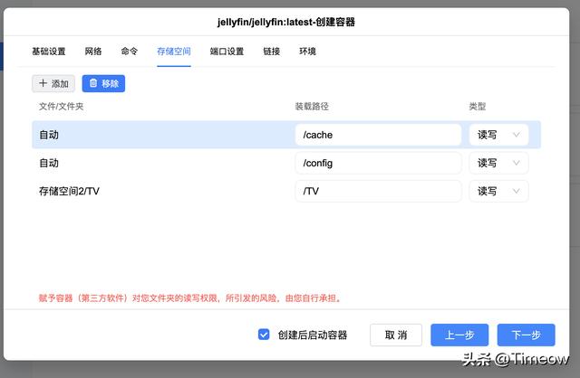
Task: Click the 创建后启动容器 label text
Action: (x=313, y=335)
